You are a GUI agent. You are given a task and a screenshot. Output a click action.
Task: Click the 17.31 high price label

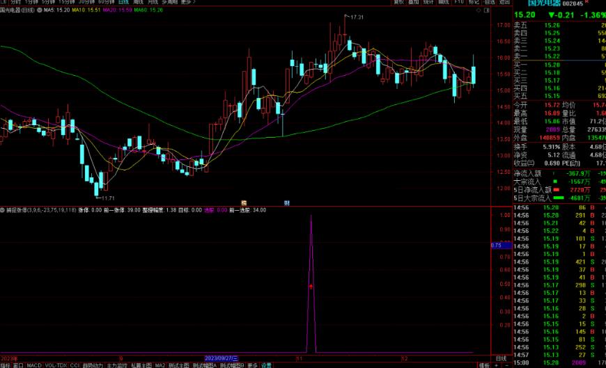coord(357,17)
